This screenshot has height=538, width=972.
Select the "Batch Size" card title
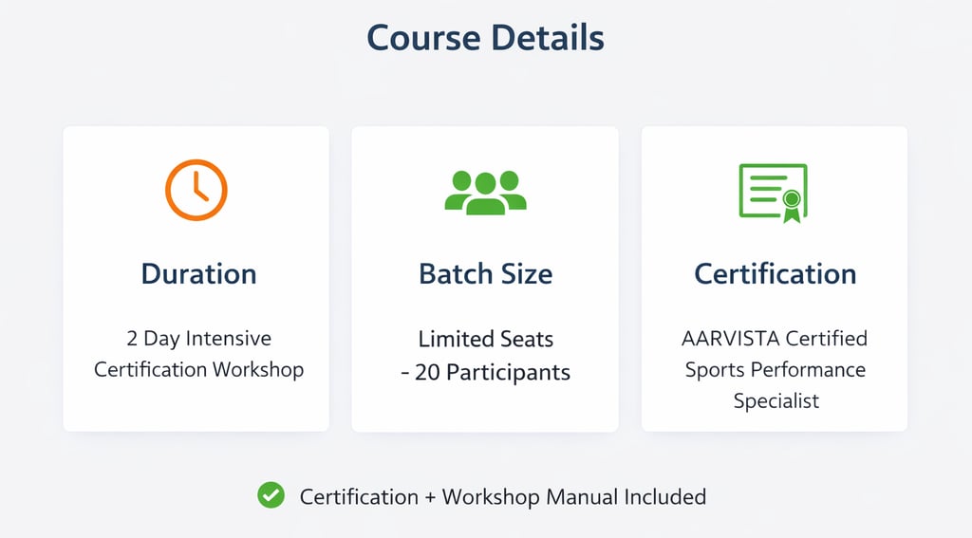(485, 274)
